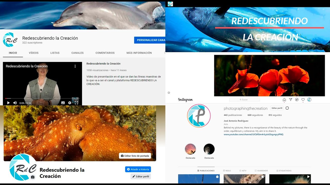Open the VÍDEOS tab on YouTube
The height and width of the screenshot is (185, 330).
pyautogui.click(x=34, y=53)
